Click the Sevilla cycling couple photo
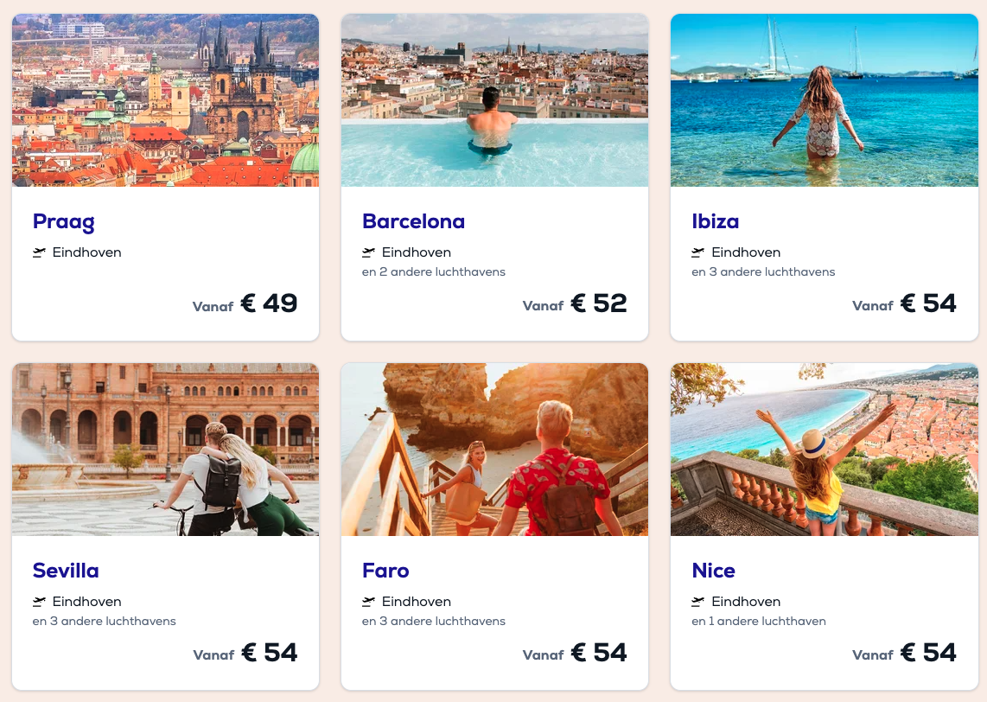Viewport: 987px width, 702px height. pos(165,450)
